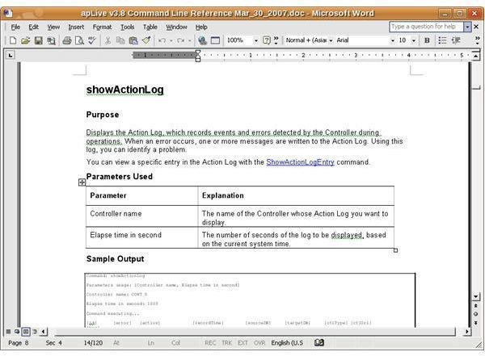Open the Edit menu

coord(33,27)
